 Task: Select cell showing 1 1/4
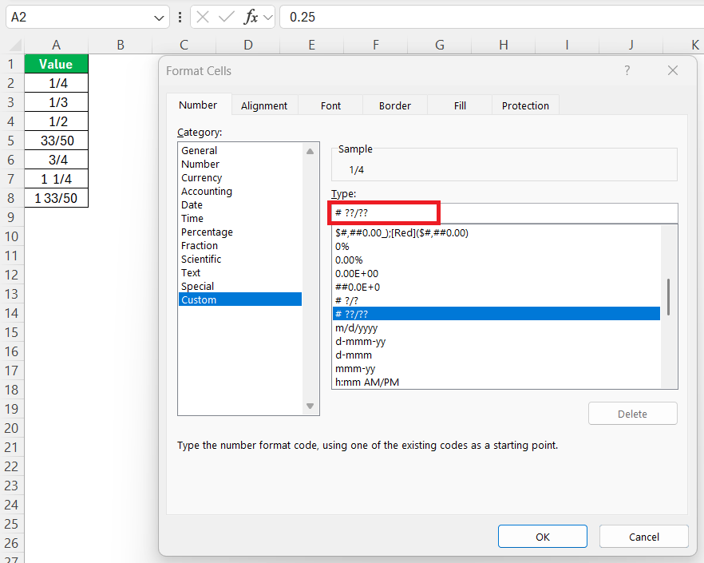point(56,179)
